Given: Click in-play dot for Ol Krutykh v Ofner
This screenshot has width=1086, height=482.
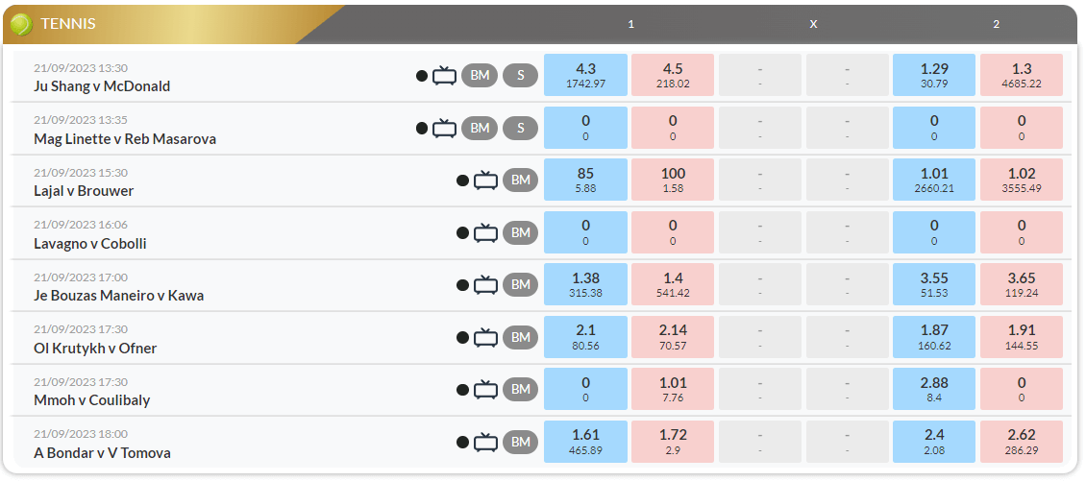Looking at the screenshot, I should click(x=462, y=338).
